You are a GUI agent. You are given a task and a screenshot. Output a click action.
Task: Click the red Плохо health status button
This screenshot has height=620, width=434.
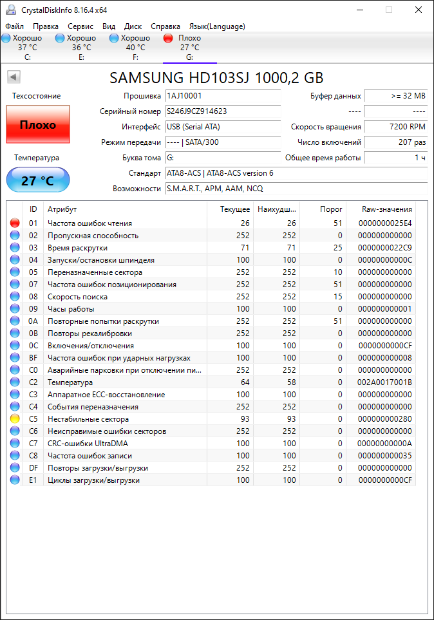tap(38, 124)
